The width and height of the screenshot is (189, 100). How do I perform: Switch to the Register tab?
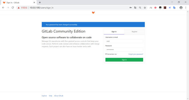coord(134,32)
